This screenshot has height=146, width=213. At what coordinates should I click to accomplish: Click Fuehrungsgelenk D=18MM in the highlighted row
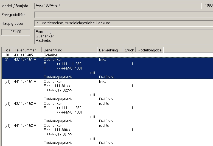(58, 77)
